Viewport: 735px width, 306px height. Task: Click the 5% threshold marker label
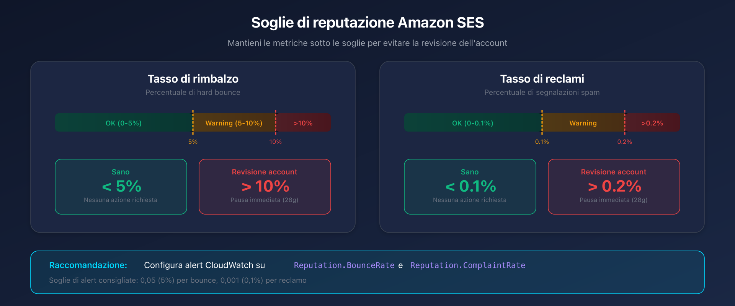click(193, 142)
